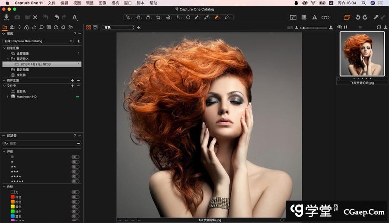The width and height of the screenshot is (389, 223).
Task: Click the grid overlay icon
Action: [x=304, y=17]
